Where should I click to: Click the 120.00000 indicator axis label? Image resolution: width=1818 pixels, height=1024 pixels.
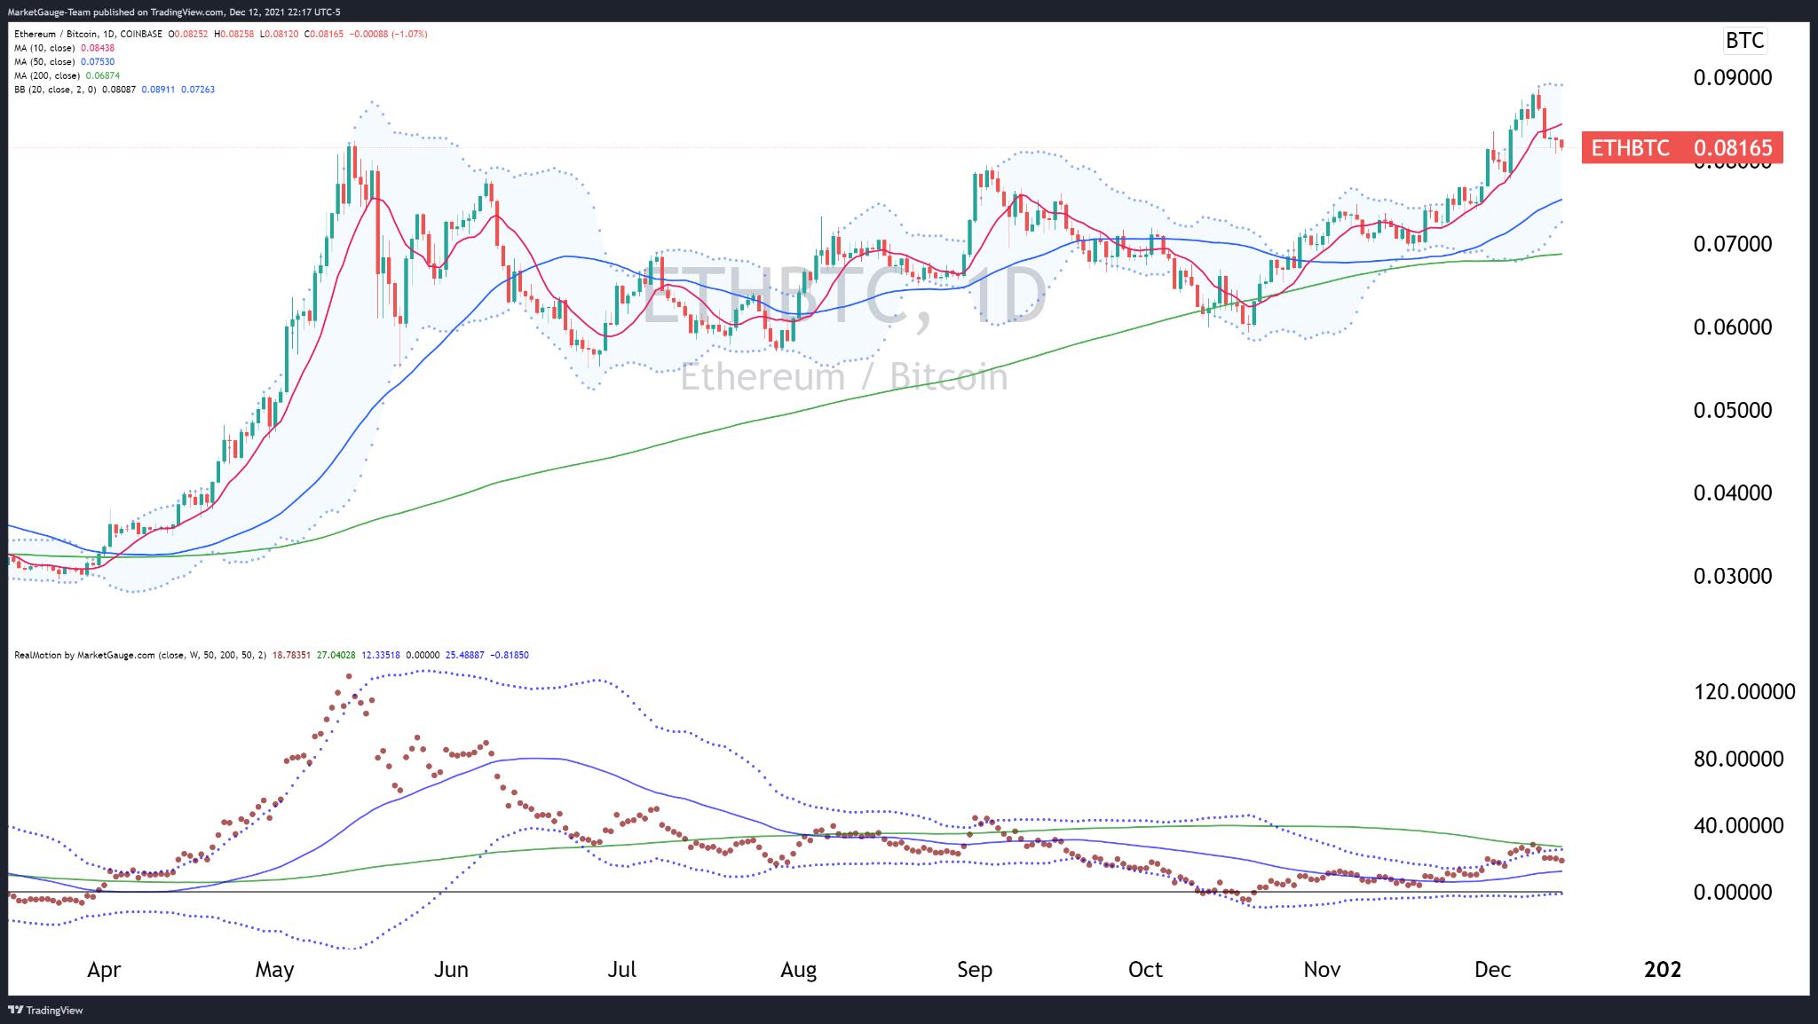click(1743, 692)
